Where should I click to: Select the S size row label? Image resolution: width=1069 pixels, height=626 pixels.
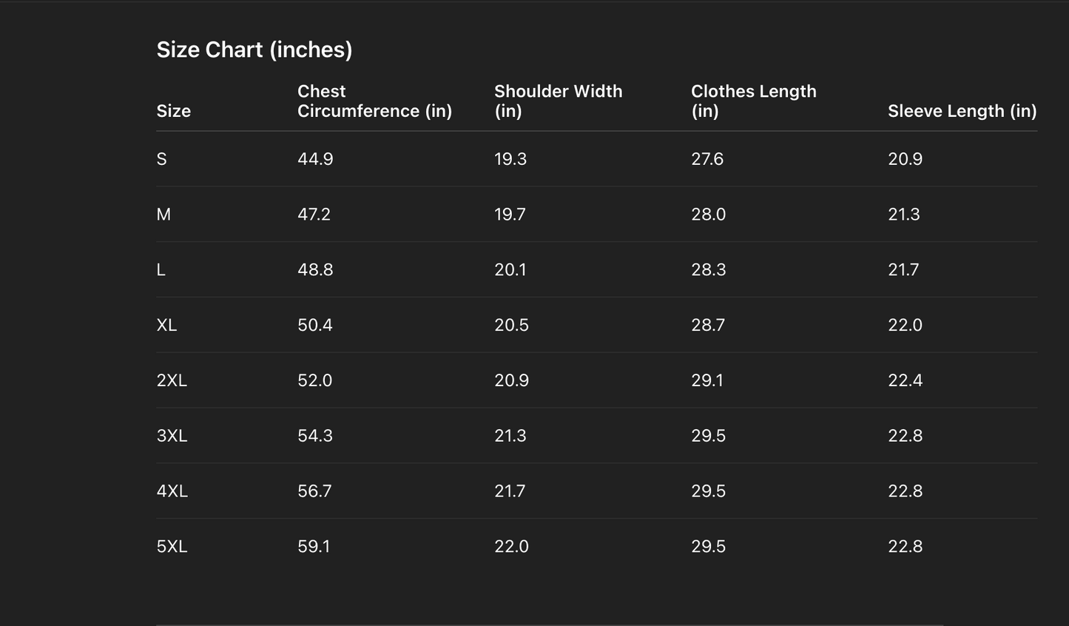(162, 159)
